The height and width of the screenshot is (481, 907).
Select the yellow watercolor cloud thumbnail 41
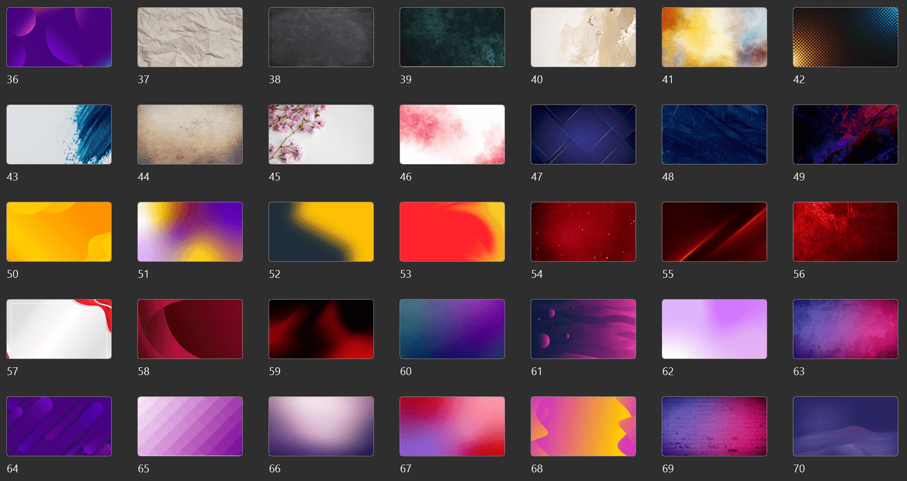[714, 37]
